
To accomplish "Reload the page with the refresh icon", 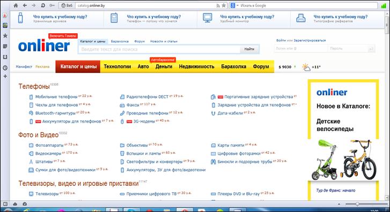I will (x=43, y=5).
